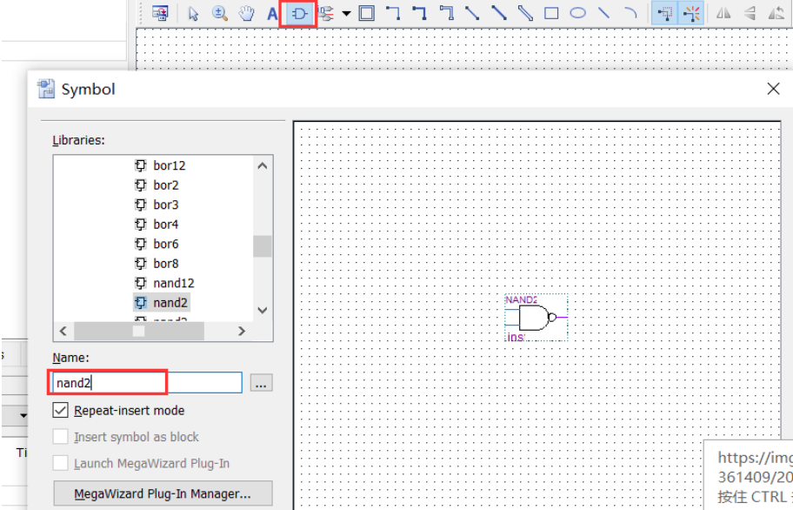
Task: Click the Flip Vertical icon
Action: point(750,13)
